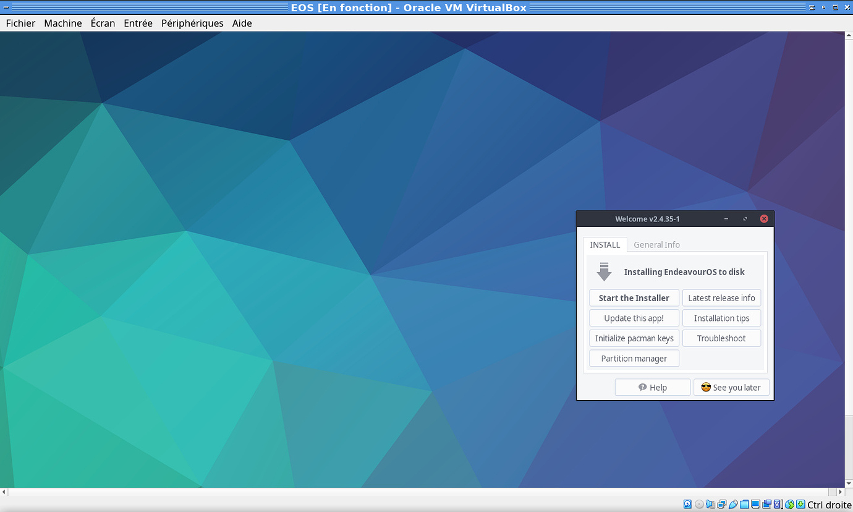Open the USB devices icon in status bar
This screenshot has width=853, height=512.
(x=733, y=505)
